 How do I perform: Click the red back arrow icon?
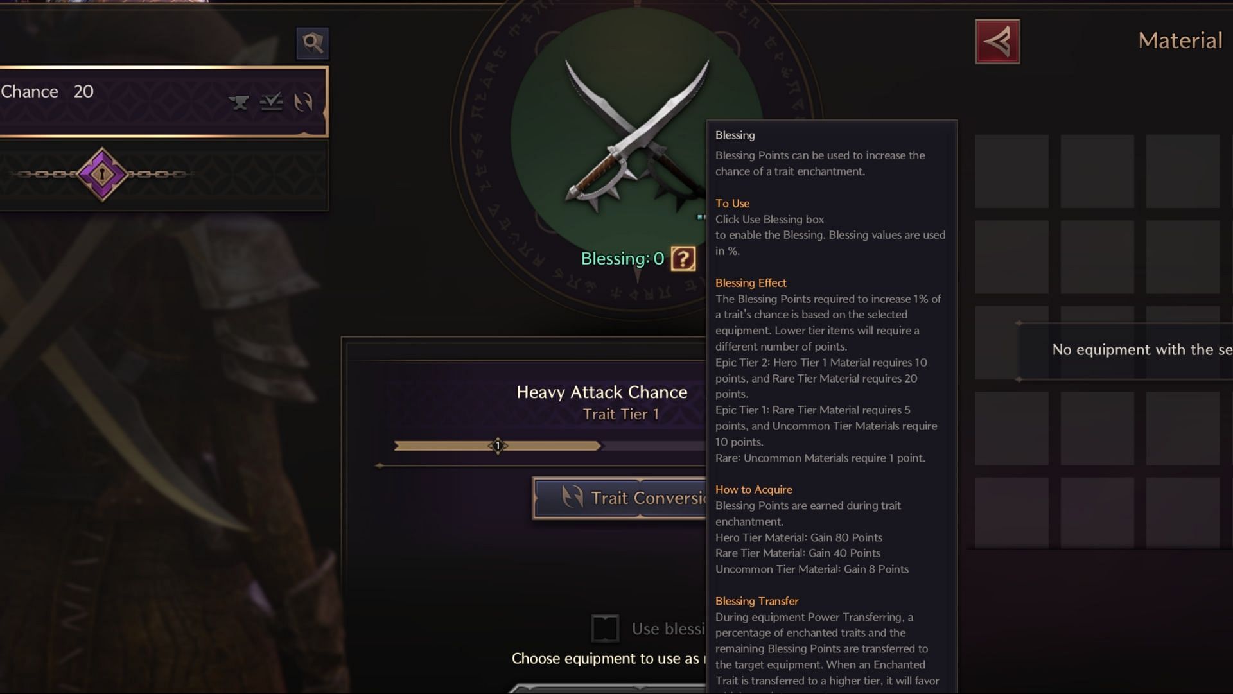[997, 42]
